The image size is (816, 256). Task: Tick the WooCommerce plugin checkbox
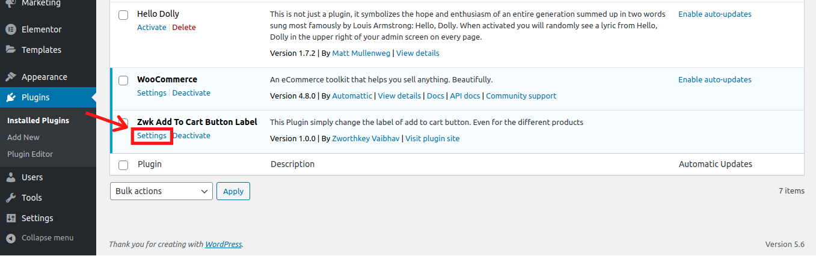[x=123, y=81]
